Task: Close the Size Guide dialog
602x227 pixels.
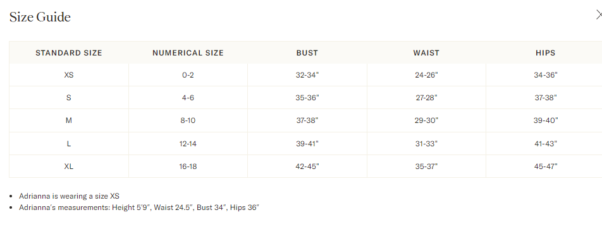Action: pyautogui.click(x=599, y=15)
